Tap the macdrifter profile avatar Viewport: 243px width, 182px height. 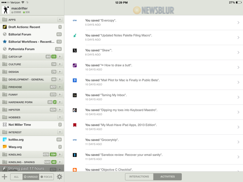pos(6,10)
